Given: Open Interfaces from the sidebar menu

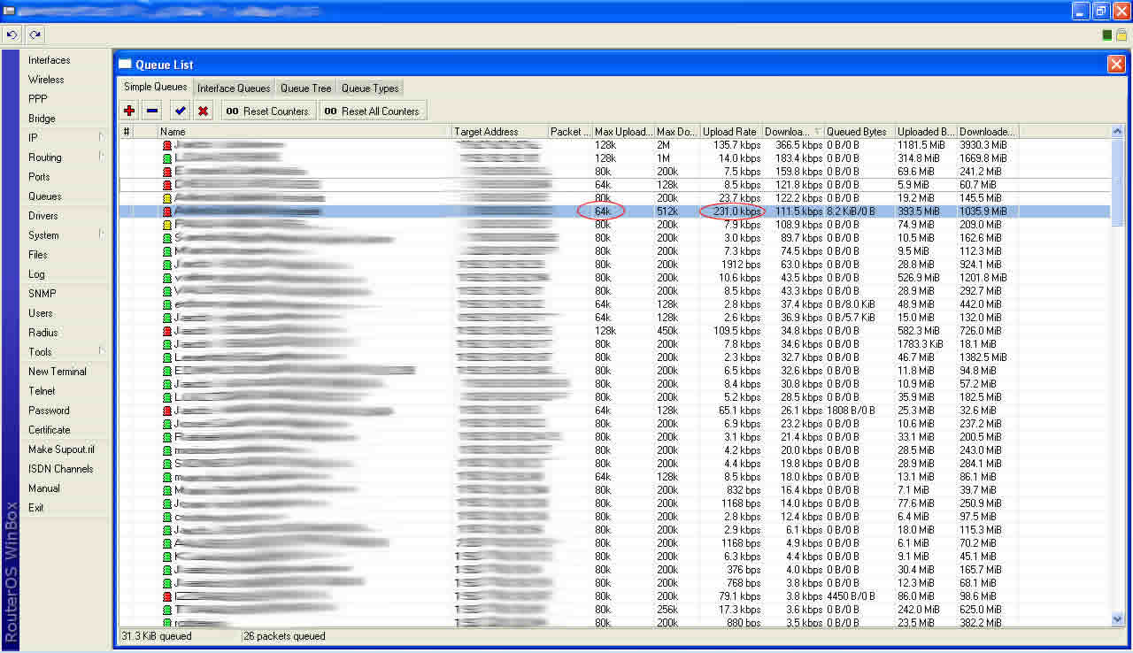Looking at the screenshot, I should tap(49, 60).
